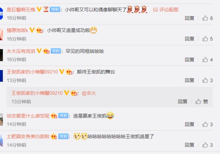The width and height of the screenshot is (220, 154).
Task: Open the @会火 mention link
Action: (89, 93)
